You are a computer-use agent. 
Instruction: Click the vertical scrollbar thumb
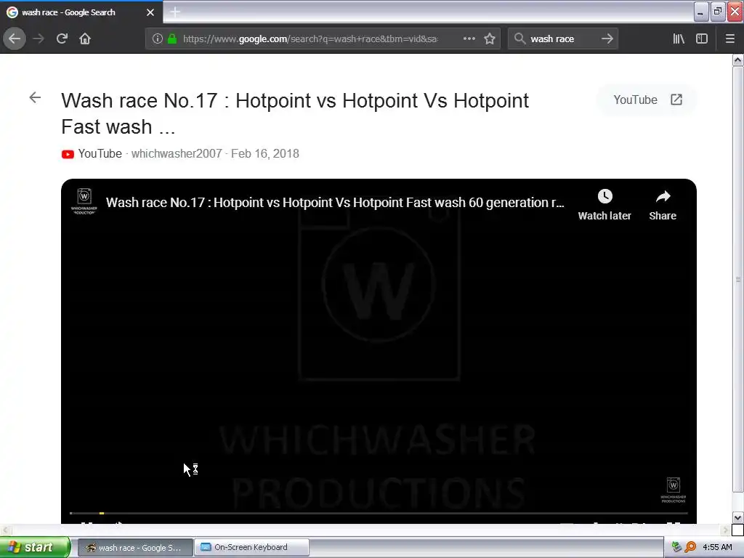click(738, 280)
